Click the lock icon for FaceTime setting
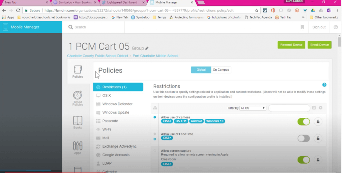The image size is (342, 173). pyautogui.click(x=318, y=138)
